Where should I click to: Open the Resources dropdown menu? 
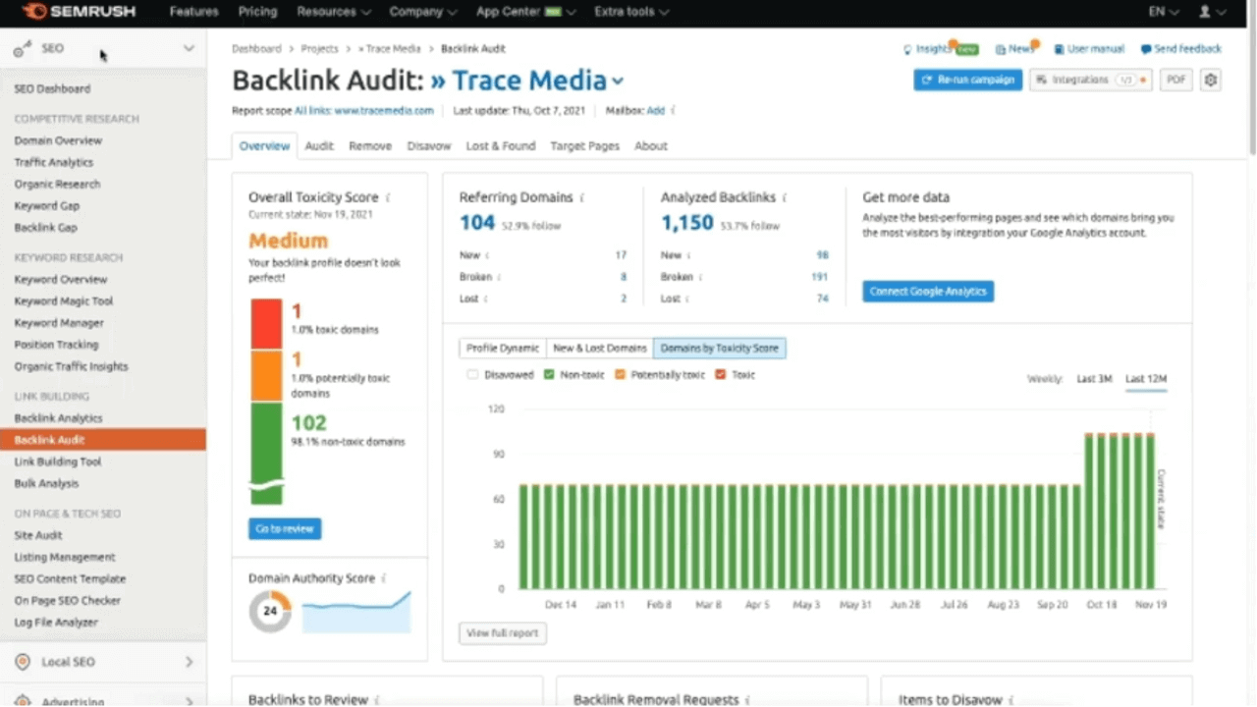pos(334,12)
